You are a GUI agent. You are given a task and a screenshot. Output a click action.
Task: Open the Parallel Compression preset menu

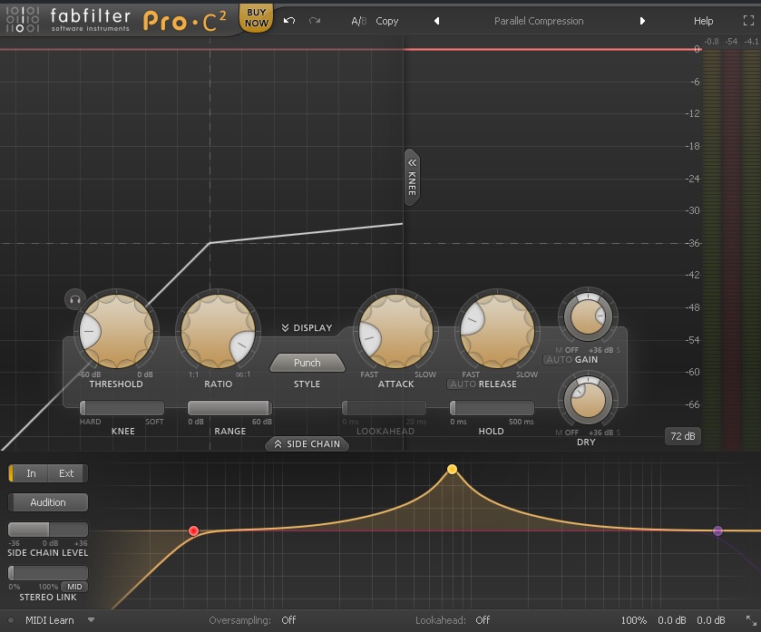point(539,21)
